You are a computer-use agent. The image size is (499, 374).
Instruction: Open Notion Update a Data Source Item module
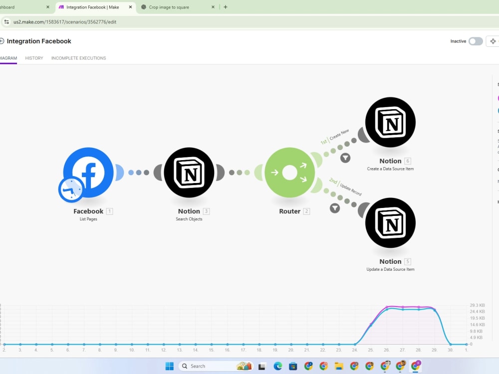[390, 222]
